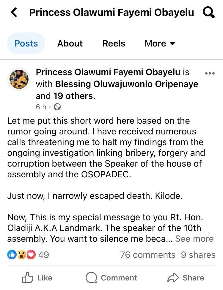Image resolution: width=223 pixels, height=290 pixels.
Task: Open the 19 others tagged list
Action: (x=73, y=96)
